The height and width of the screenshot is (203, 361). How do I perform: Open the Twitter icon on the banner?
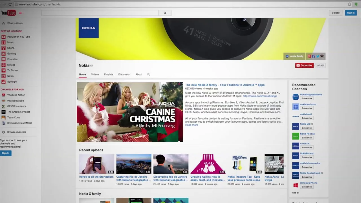click(x=318, y=56)
